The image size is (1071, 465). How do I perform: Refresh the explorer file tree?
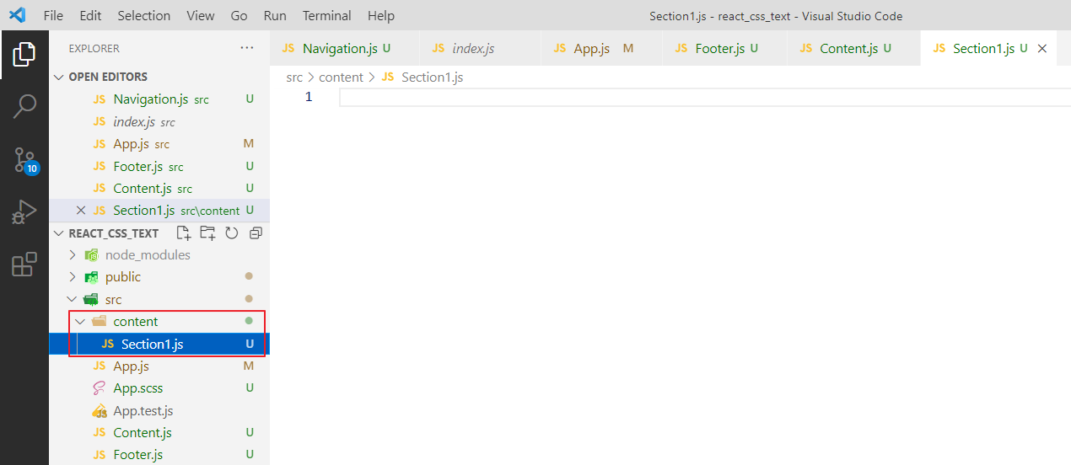pyautogui.click(x=231, y=233)
